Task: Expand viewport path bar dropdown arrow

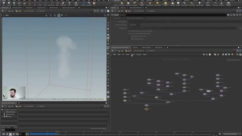Action: click(x=92, y=11)
